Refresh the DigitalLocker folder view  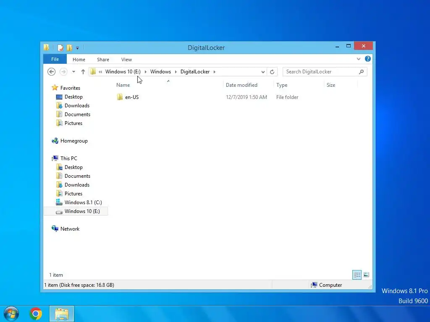[272, 72]
